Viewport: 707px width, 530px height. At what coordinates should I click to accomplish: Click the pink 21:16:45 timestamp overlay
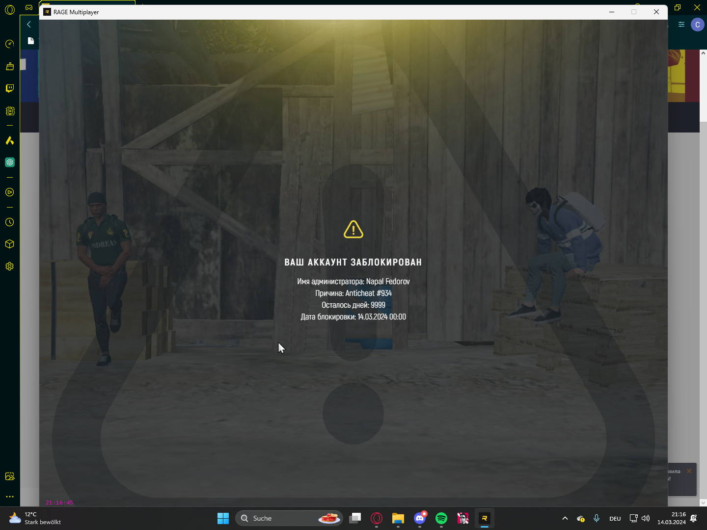(x=59, y=503)
